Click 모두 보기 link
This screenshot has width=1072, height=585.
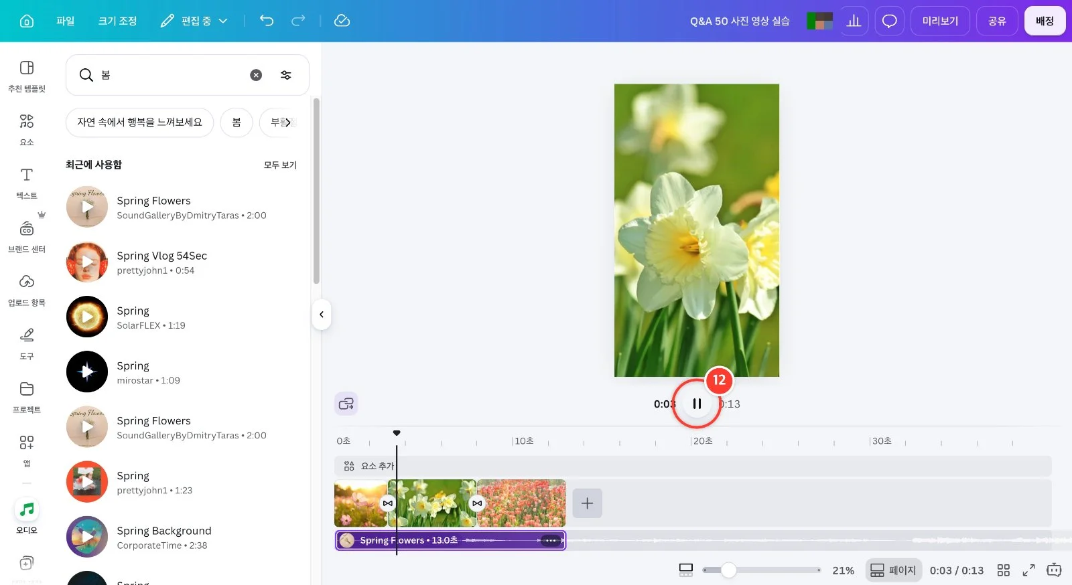(x=280, y=165)
